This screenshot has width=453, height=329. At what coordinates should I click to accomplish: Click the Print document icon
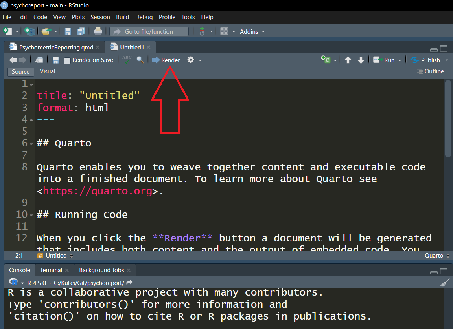point(98,31)
